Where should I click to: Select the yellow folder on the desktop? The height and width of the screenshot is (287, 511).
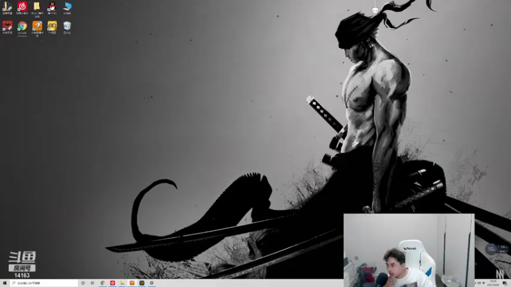(37, 10)
